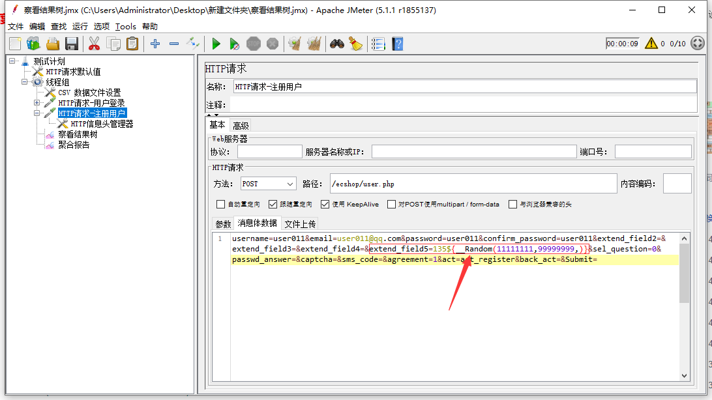Screen dimensions: 712x400
Task: Open the 编辑 menu
Action: click(37, 26)
